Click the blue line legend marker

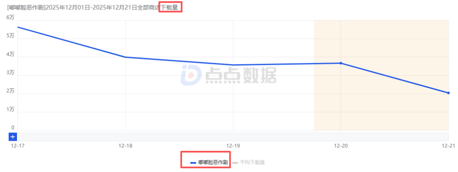(193, 163)
